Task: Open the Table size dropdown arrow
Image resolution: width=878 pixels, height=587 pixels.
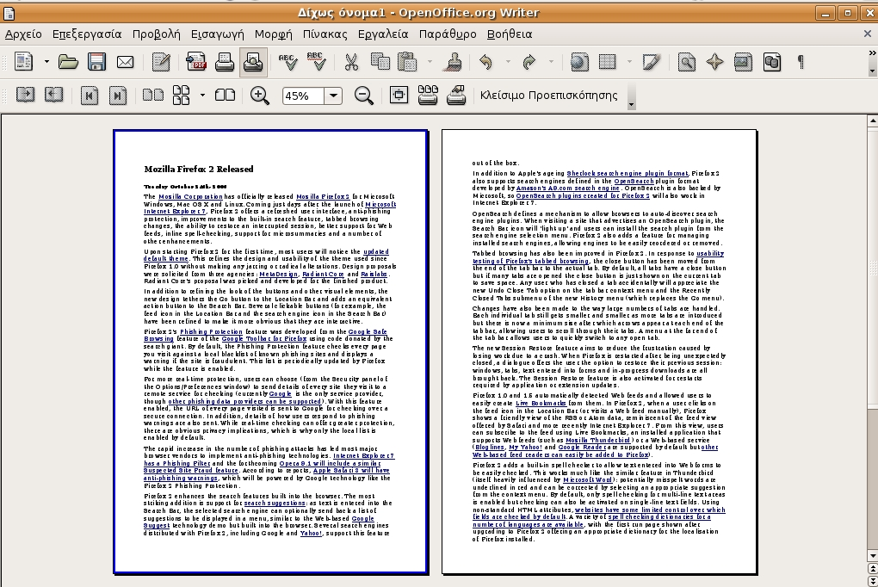Action: tap(629, 62)
